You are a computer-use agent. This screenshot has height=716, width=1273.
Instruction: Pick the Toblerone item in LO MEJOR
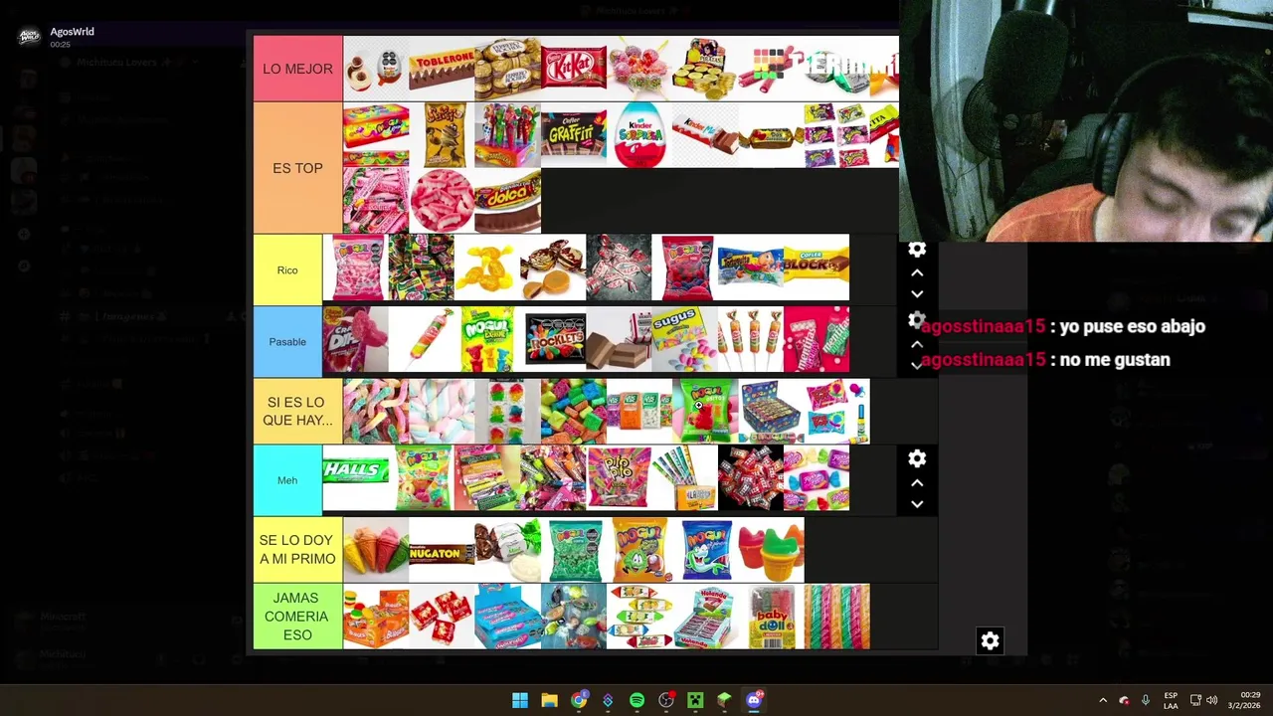(x=441, y=69)
